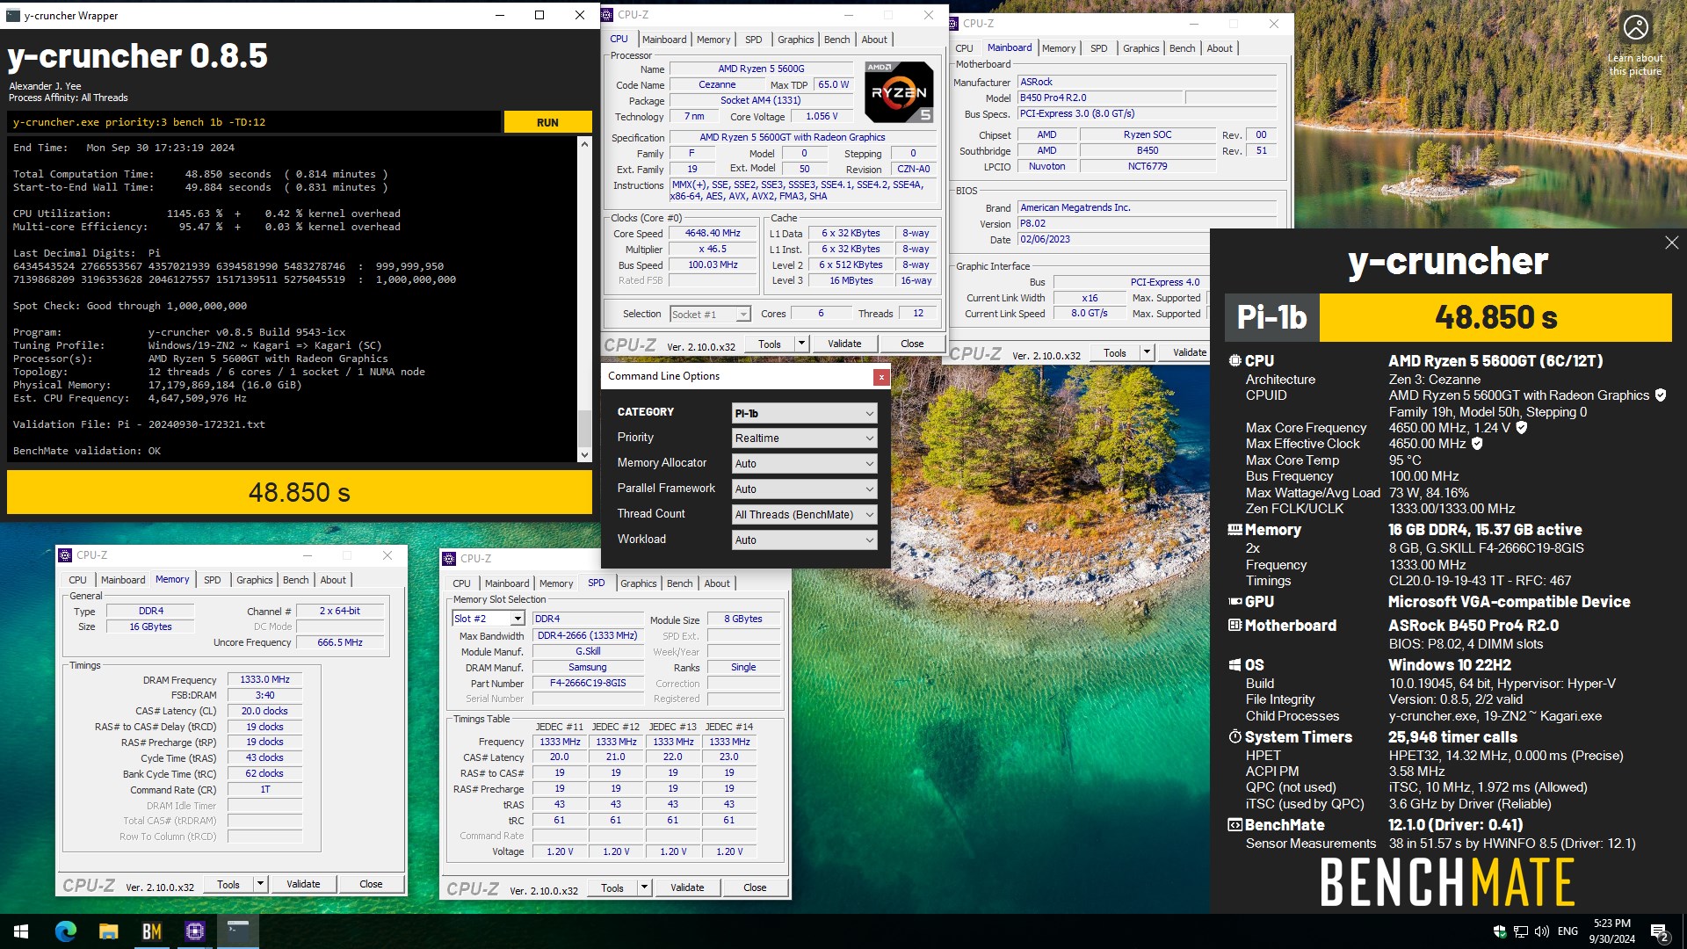Click the BENCHMATE logo at the panel bottom
Viewport: 1687px width, 949px height.
[1447, 882]
